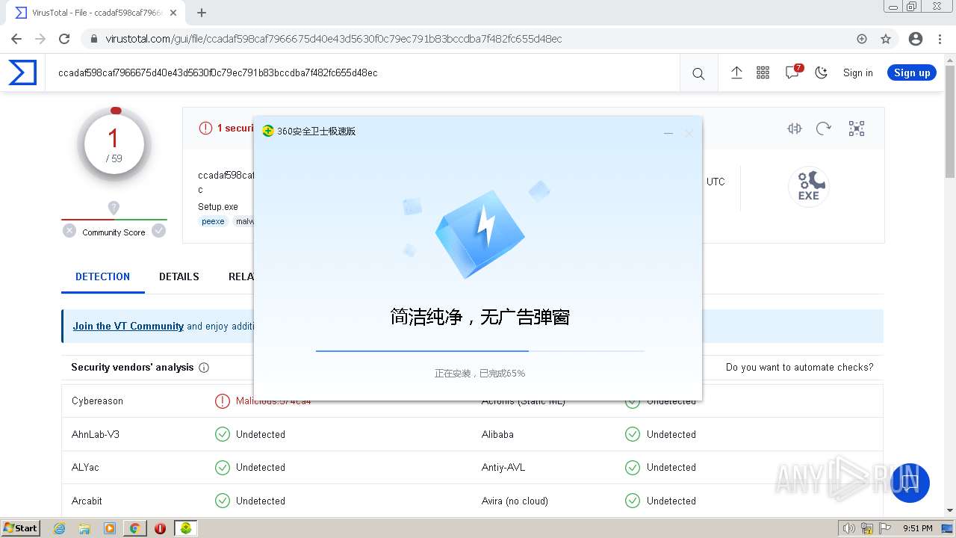Click the upload file icon

point(736,72)
